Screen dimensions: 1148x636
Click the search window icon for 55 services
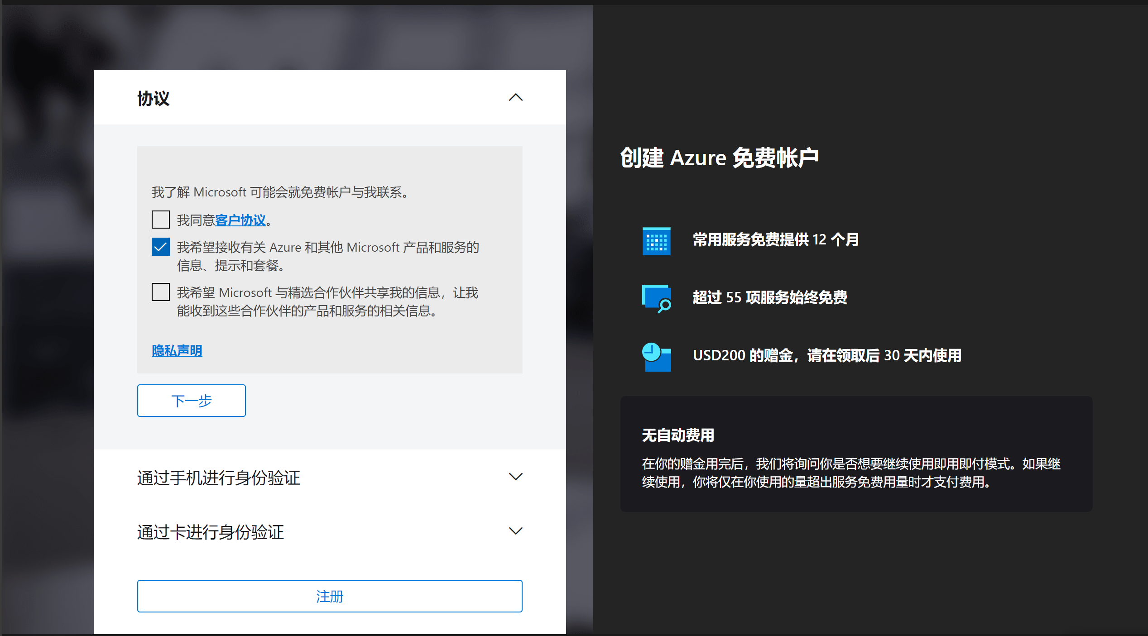tap(657, 298)
